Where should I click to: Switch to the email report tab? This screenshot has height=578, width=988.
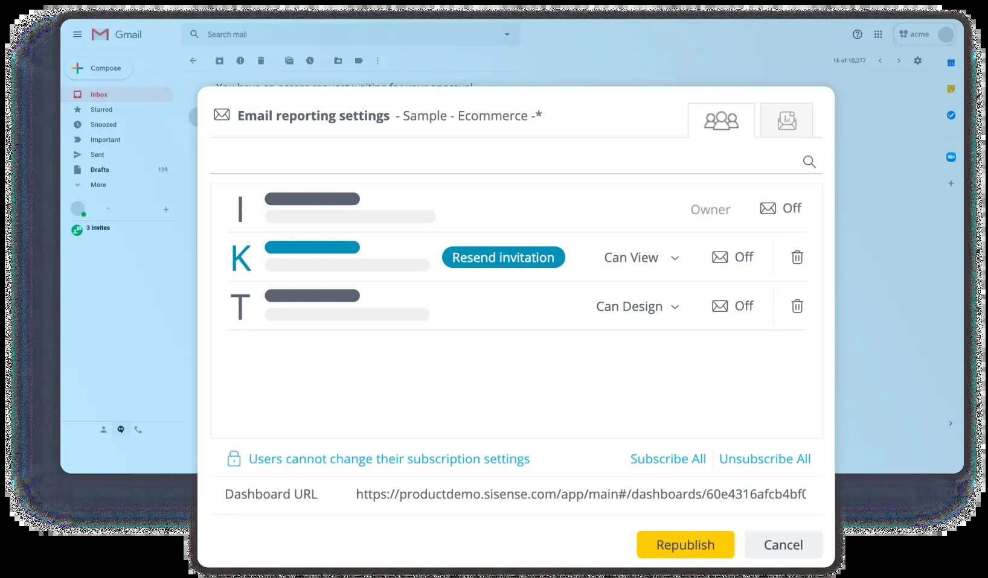[786, 121]
